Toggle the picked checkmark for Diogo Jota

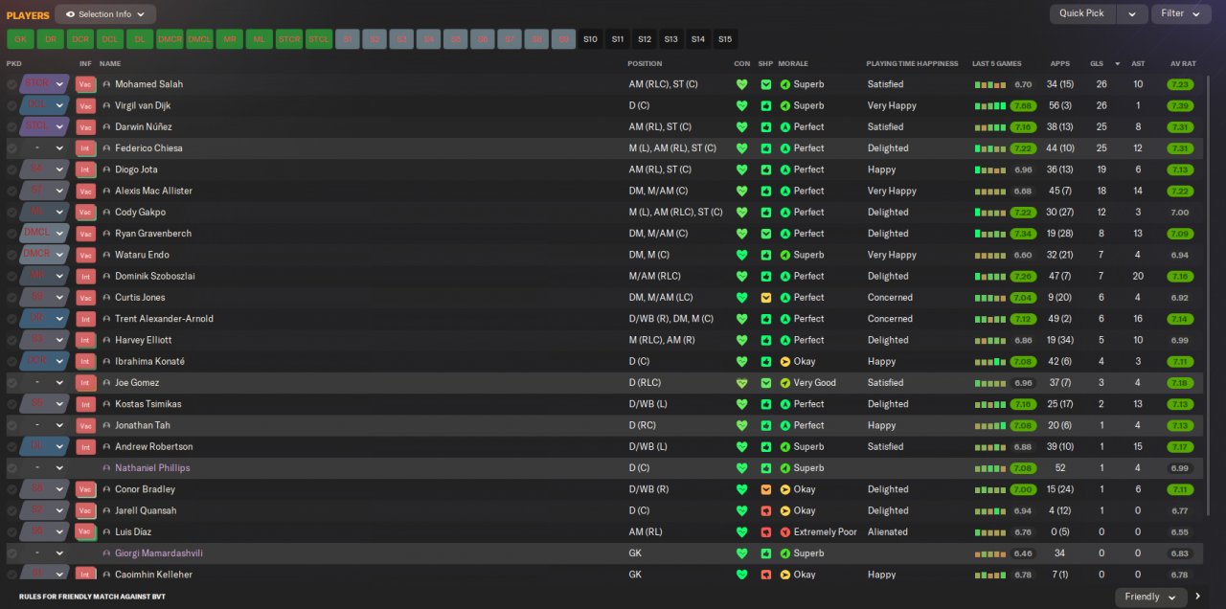11,169
